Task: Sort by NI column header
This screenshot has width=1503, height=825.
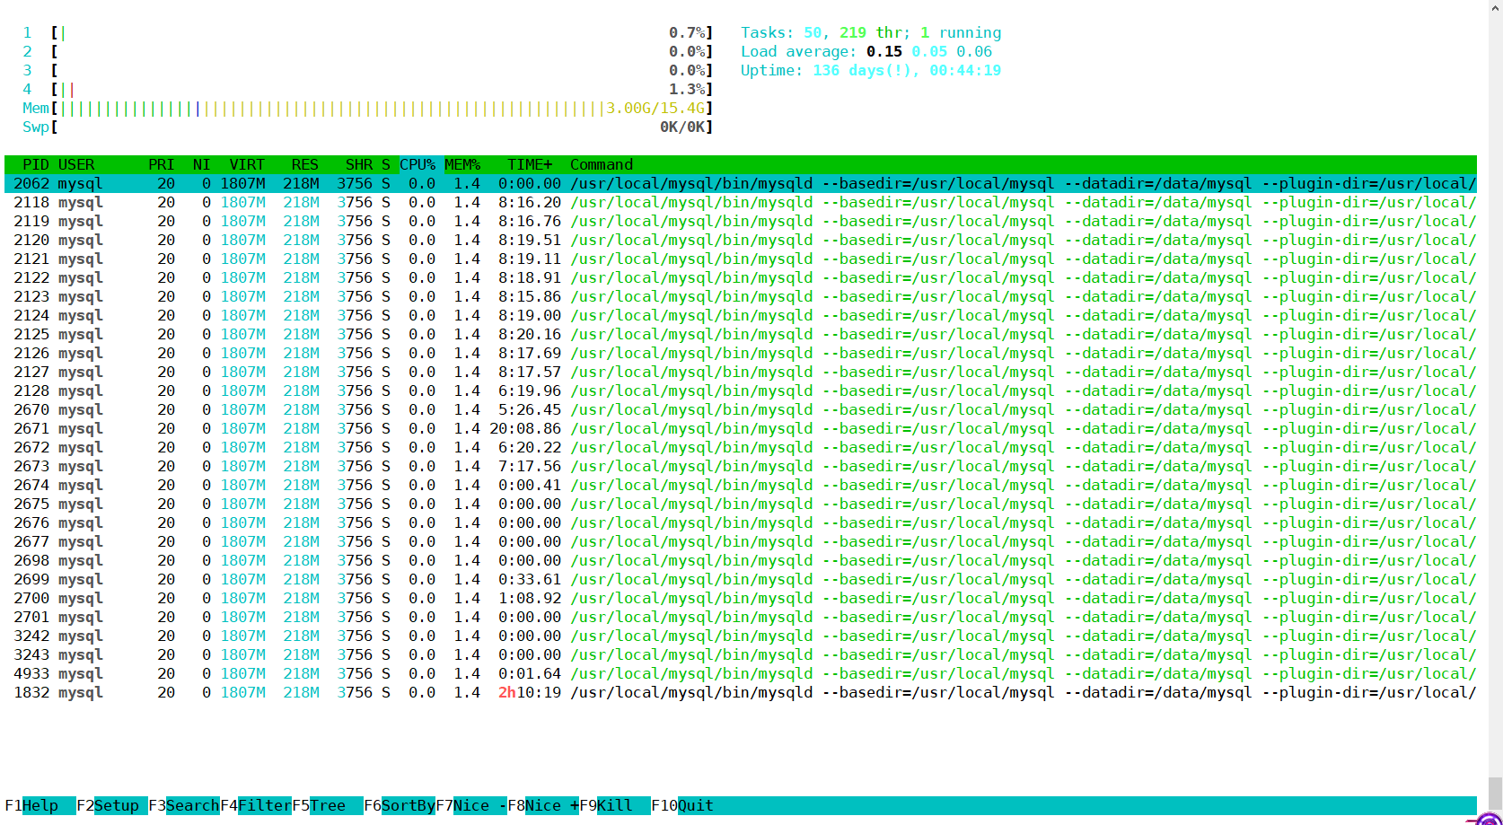Action: click(201, 164)
